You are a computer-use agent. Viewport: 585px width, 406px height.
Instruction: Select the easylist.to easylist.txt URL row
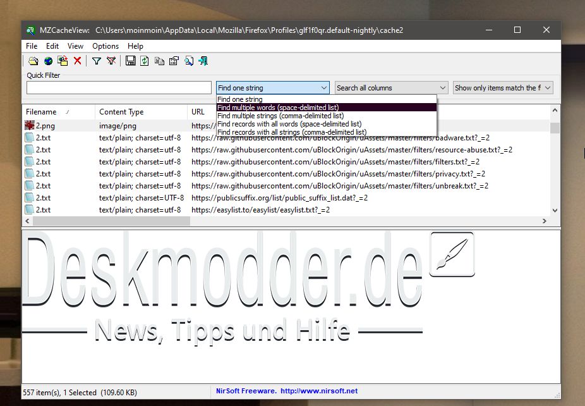[260, 209]
